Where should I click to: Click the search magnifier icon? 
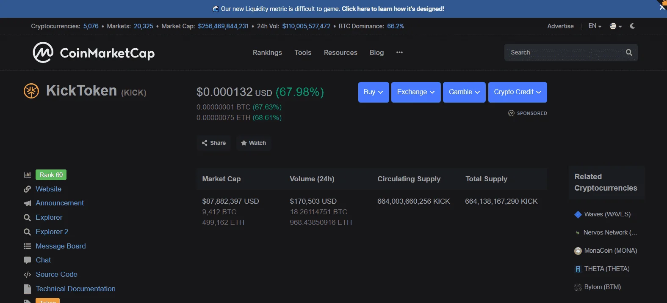pyautogui.click(x=629, y=52)
